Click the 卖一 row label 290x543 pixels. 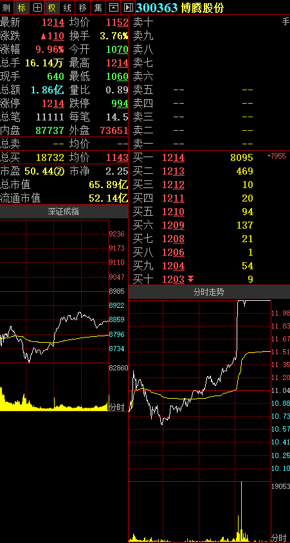[x=143, y=144]
